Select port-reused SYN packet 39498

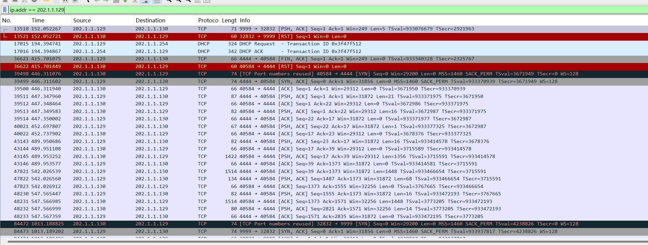[324, 74]
